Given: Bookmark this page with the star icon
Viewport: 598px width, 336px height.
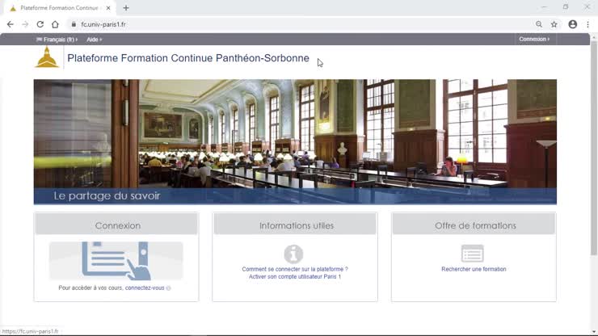Looking at the screenshot, I should (x=554, y=24).
